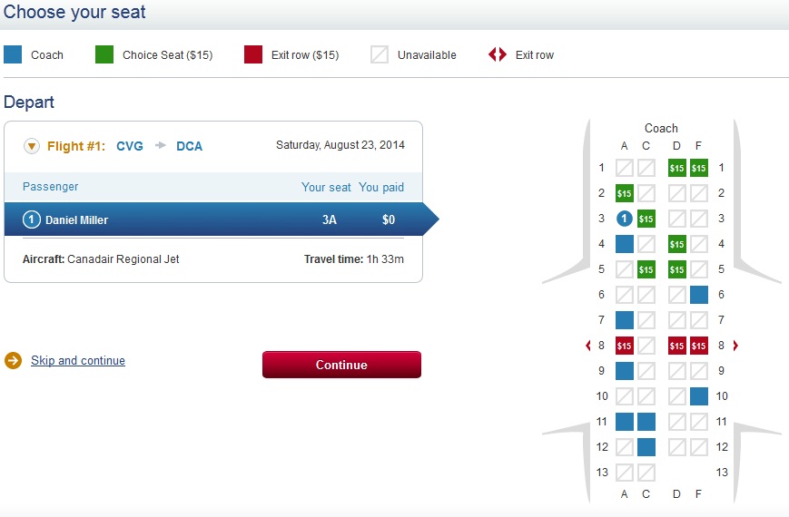Click the Skip and continue link
Viewport: 789px width, 517px height.
pyautogui.click(x=78, y=361)
